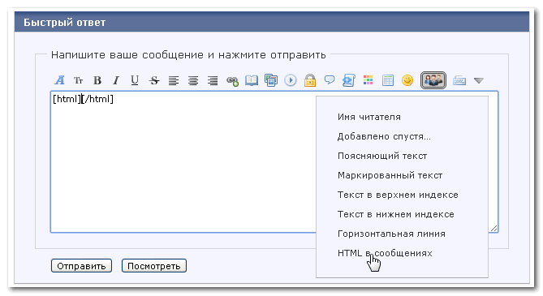
Task: Select 'Маркированный текст' menu entry
Action: coord(390,175)
